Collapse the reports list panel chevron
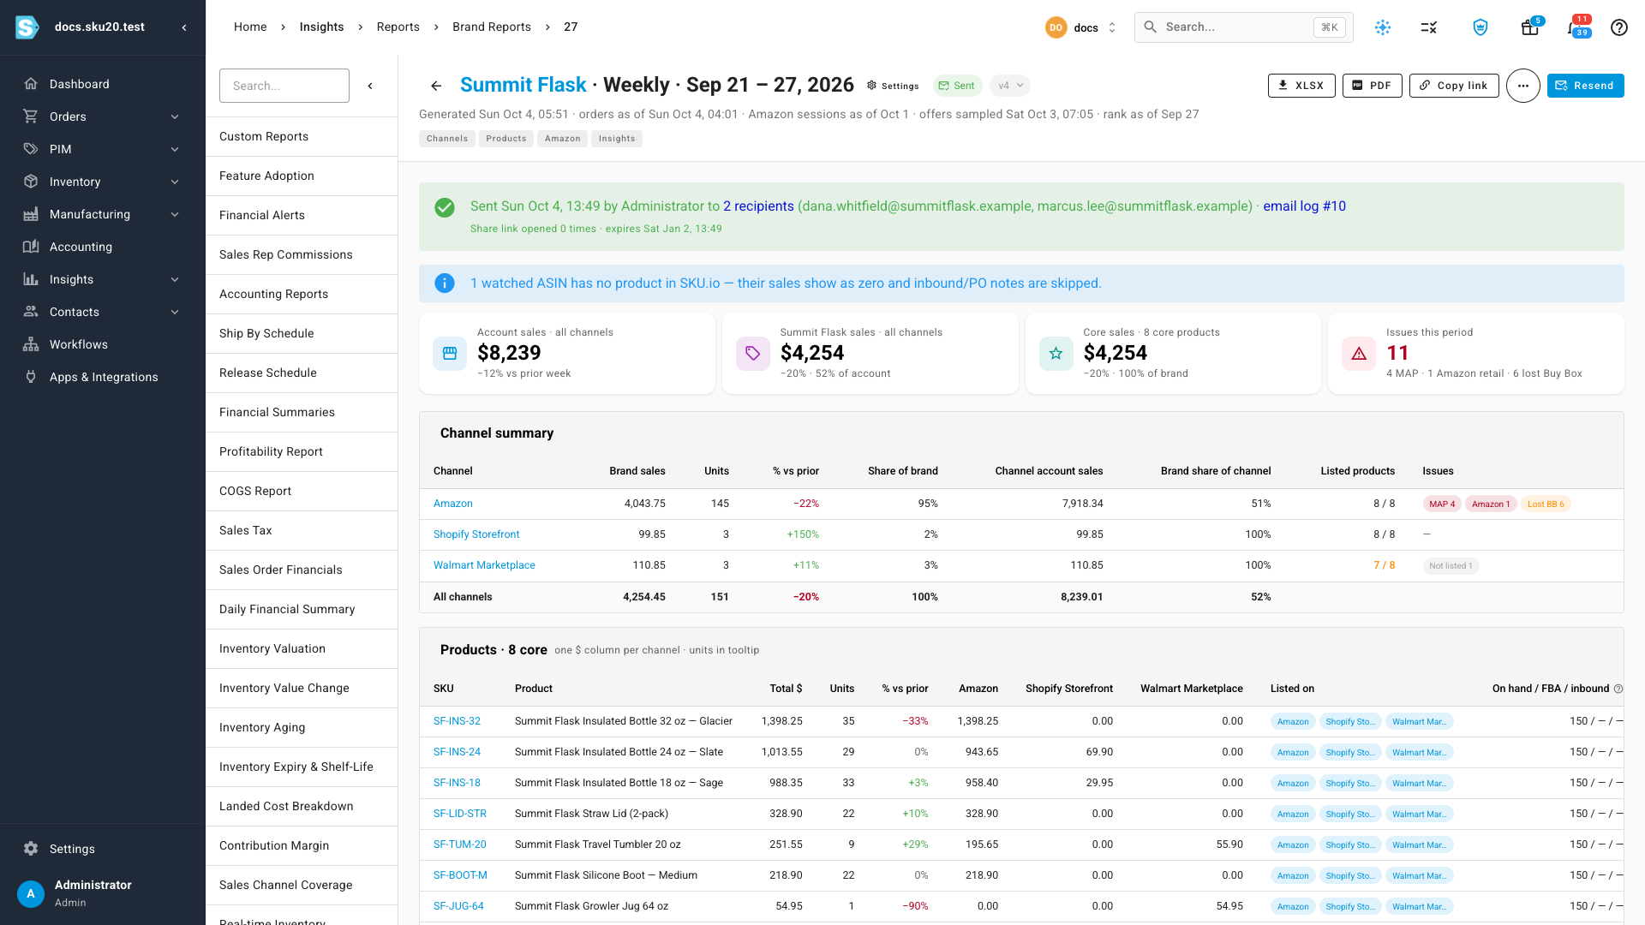The height and width of the screenshot is (925, 1645). click(370, 86)
